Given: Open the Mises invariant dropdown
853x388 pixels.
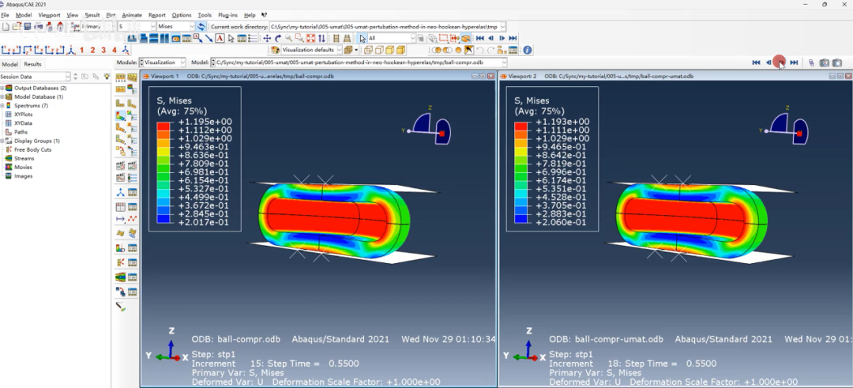Looking at the screenshot, I should click(x=190, y=26).
